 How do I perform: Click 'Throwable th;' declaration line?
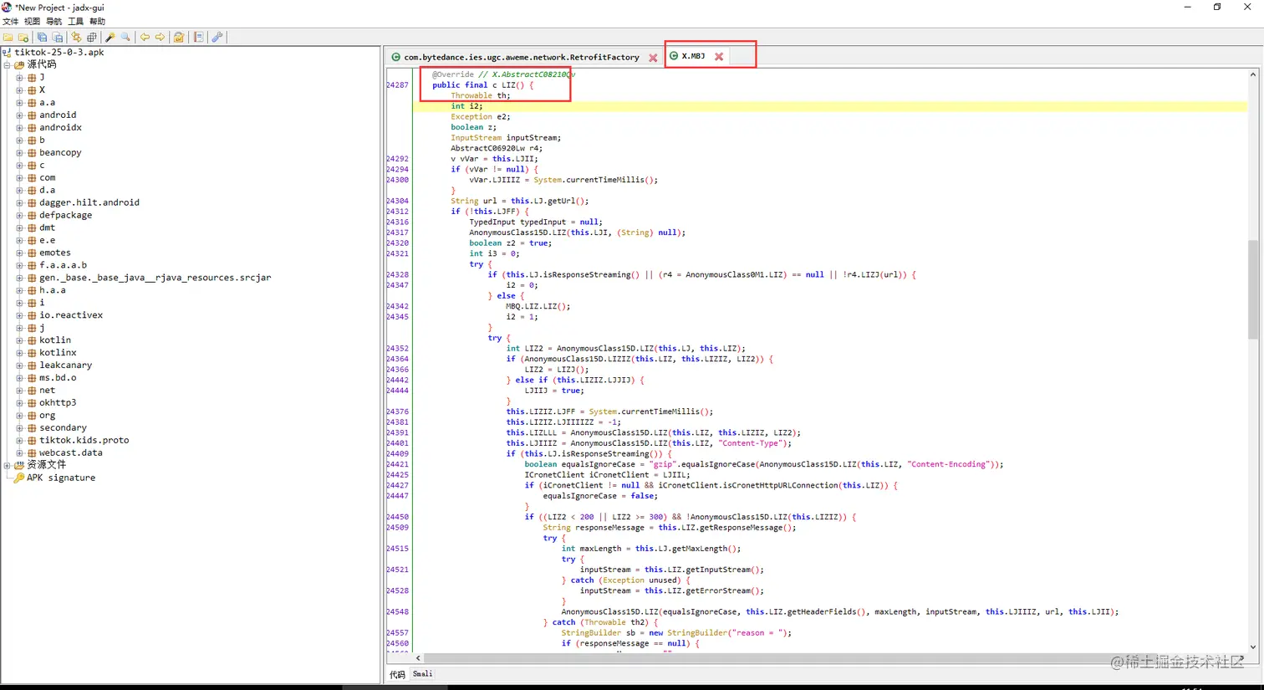point(481,95)
